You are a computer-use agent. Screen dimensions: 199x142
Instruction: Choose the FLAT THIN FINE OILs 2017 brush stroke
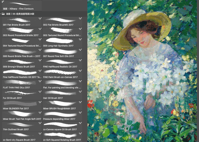pos(22,84)
